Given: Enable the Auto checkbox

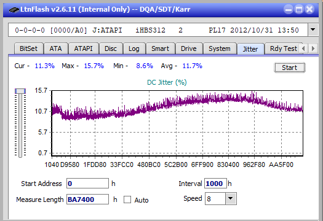Looking at the screenshot, I should tap(127, 200).
